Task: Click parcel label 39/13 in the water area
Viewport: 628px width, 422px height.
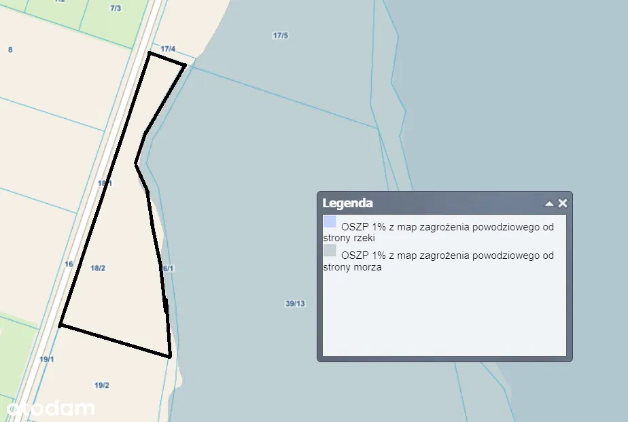Action: 295,304
